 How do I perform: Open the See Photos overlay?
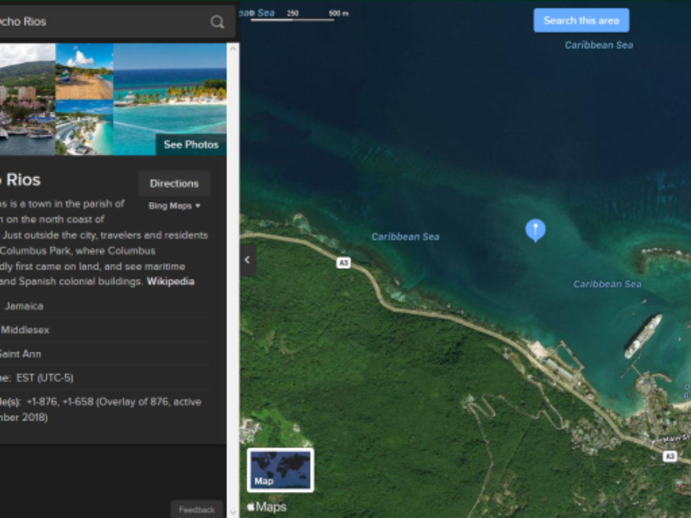pyautogui.click(x=191, y=144)
